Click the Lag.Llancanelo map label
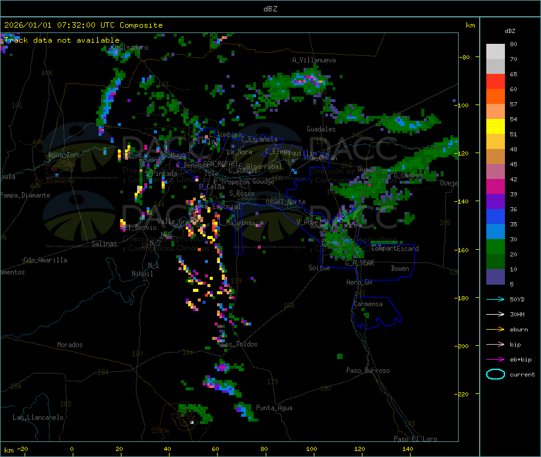The width and height of the screenshot is (541, 457). pos(38,417)
